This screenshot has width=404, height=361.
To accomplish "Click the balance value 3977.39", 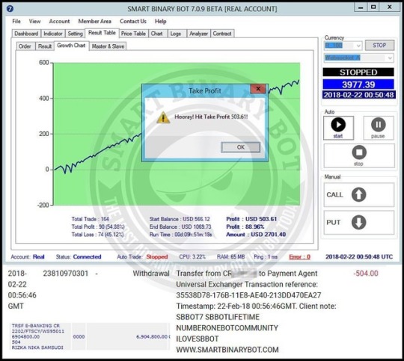I will click(358, 84).
